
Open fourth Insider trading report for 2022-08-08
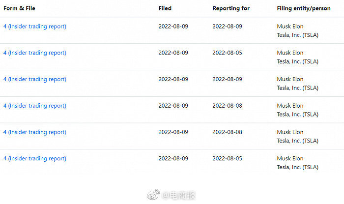[x=35, y=106]
